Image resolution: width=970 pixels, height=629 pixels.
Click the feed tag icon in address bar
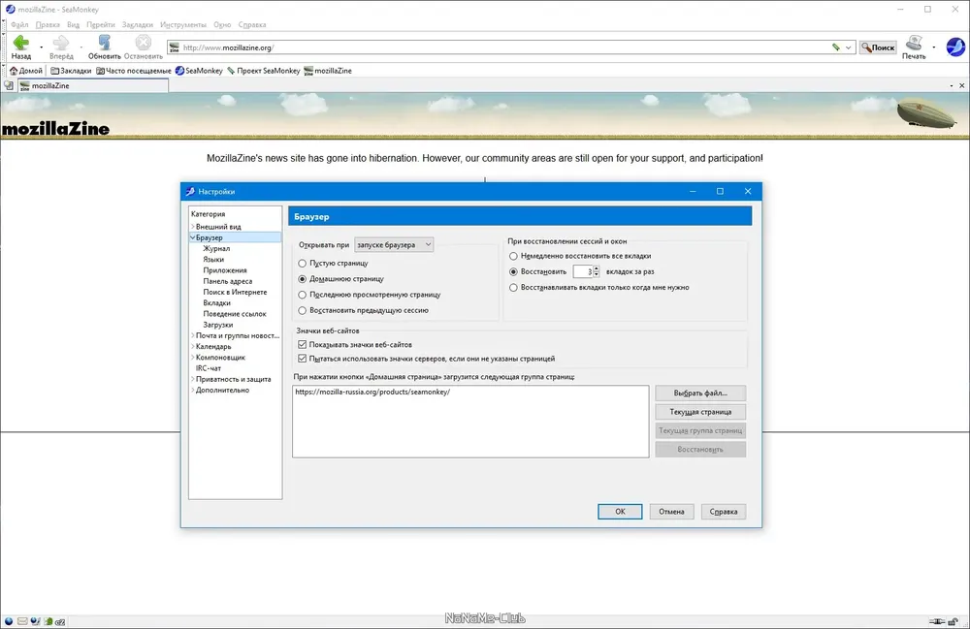(836, 47)
